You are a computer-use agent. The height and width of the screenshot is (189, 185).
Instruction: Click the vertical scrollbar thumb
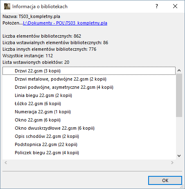pyautogui.click(x=179, y=95)
